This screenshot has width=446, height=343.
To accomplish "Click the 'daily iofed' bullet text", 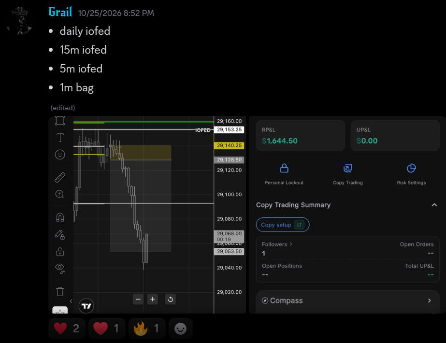I will 85,31.
